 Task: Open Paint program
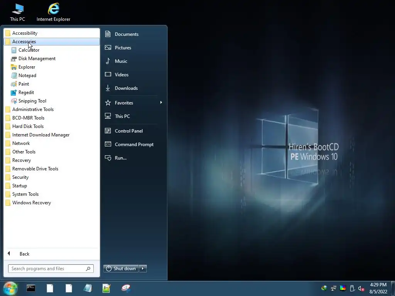click(x=52, y=84)
